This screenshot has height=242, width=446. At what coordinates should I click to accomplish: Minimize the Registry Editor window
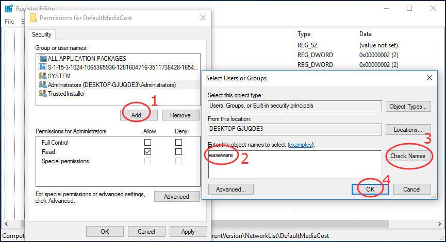click(386, 8)
